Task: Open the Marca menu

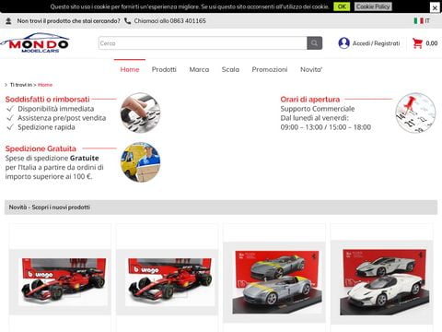Action: (x=199, y=69)
